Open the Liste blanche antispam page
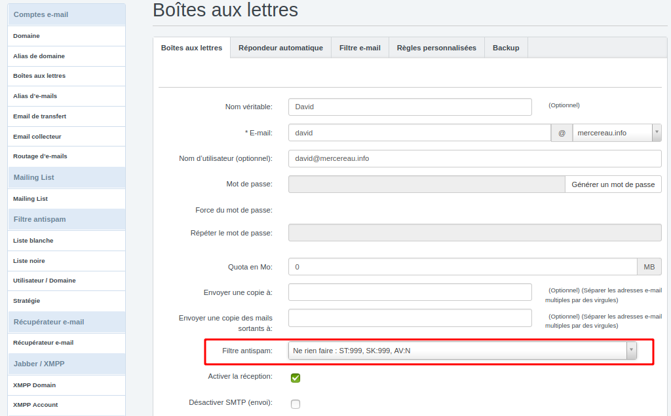The image size is (671, 416). (x=33, y=241)
